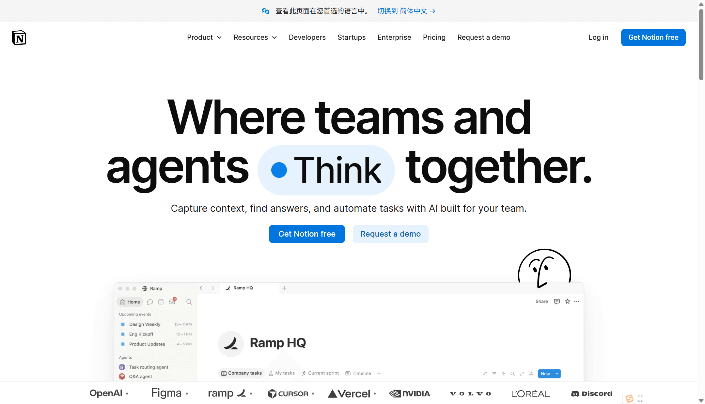Open the calendar icon in the sidebar

click(x=161, y=302)
